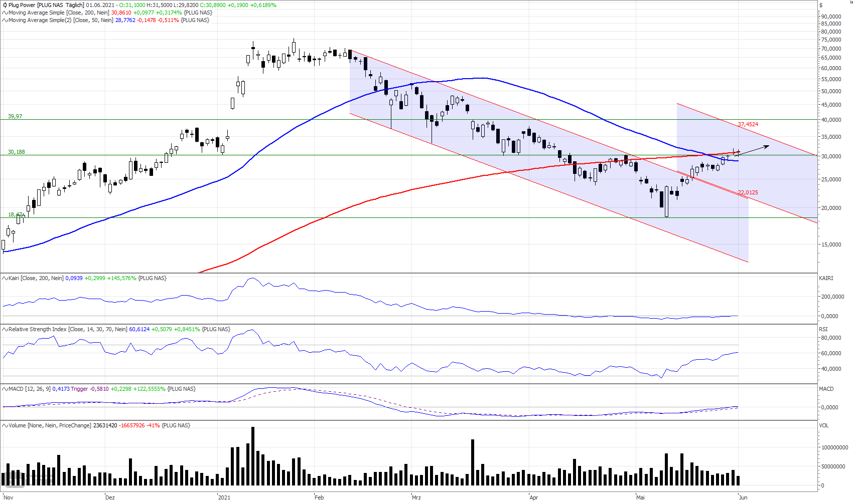Click the Mrz marker on the time axis

pyautogui.click(x=416, y=497)
